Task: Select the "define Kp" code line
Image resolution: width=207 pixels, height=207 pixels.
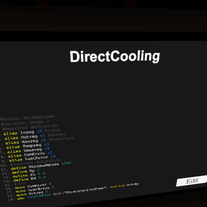Action: coord(25,171)
